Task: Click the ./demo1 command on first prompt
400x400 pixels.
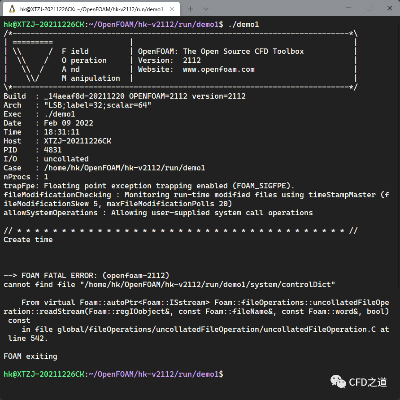Action: [243, 25]
